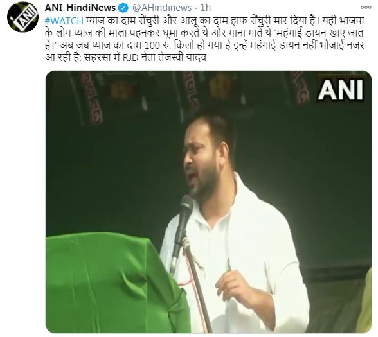Open the 1h timestamp permalink
The height and width of the screenshot is (337, 378).
coord(206,8)
